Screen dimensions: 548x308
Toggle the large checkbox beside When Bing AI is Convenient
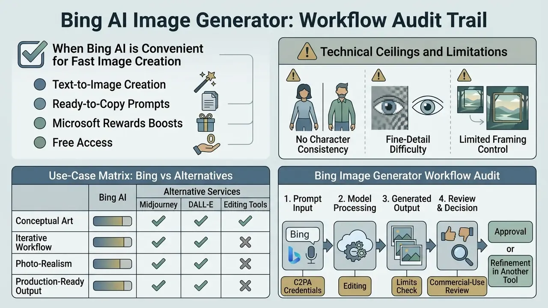pos(32,54)
